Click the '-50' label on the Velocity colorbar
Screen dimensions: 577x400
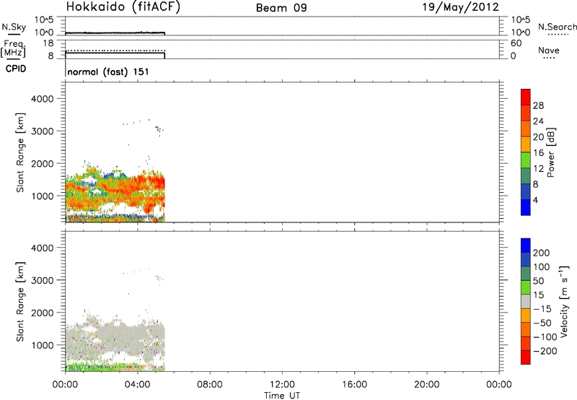click(542, 323)
